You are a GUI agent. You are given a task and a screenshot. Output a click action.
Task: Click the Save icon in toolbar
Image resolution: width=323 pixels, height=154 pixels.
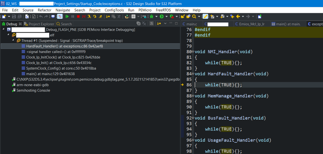(14, 16)
